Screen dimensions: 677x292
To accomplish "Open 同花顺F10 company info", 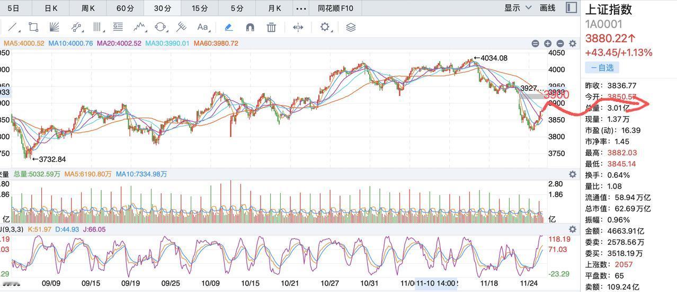I will [x=335, y=8].
